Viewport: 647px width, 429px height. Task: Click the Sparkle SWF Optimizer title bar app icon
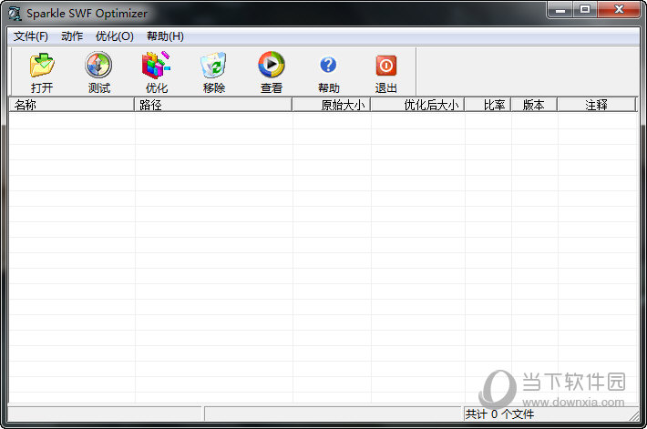[15, 13]
